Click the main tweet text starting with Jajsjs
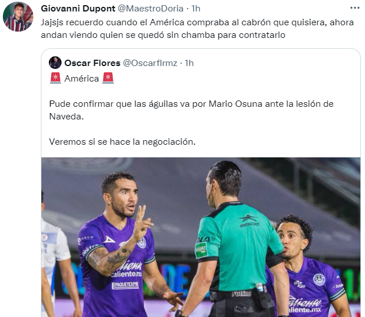The height and width of the screenshot is (317, 365). tap(197, 29)
